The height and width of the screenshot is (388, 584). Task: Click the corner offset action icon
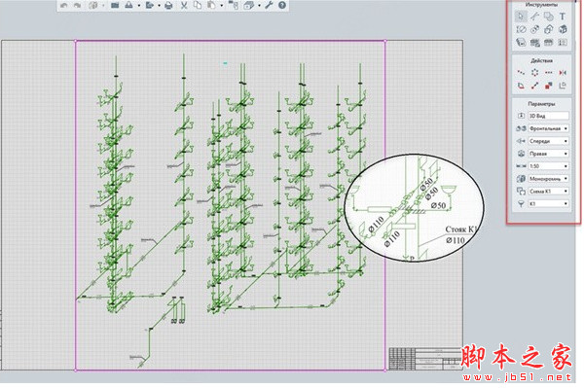coord(563,86)
